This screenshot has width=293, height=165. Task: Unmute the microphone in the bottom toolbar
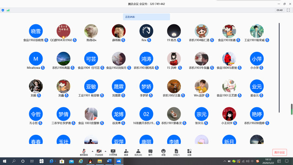click(x=84, y=152)
